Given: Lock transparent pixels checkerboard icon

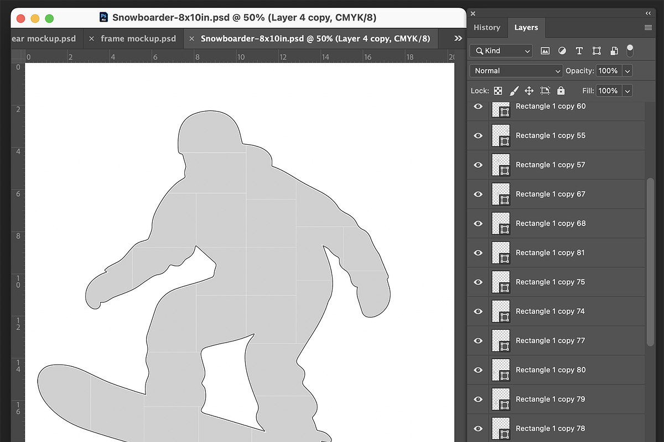Looking at the screenshot, I should (498, 91).
